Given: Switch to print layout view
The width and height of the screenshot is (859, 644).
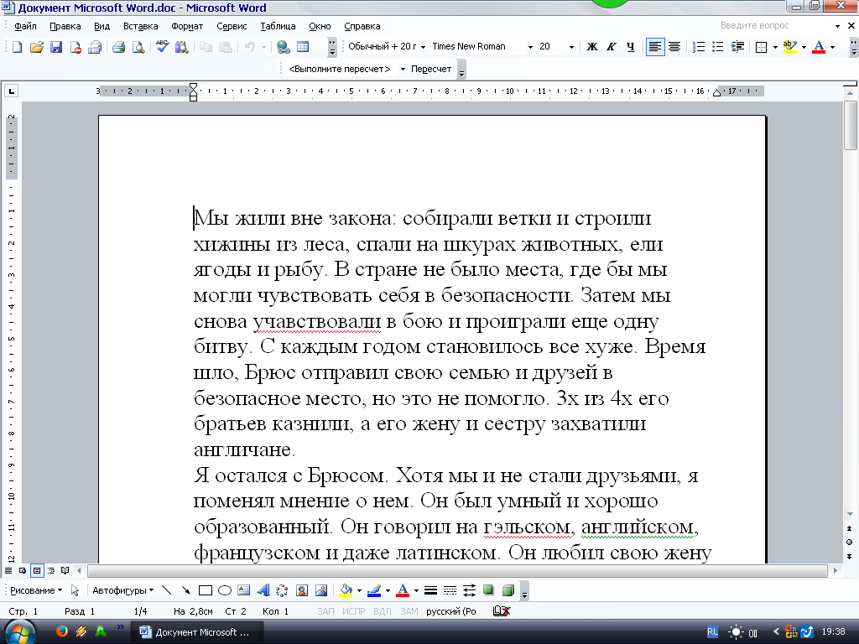Looking at the screenshot, I should [x=37, y=570].
